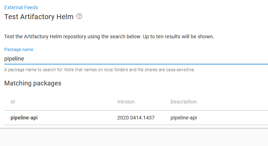Viewport: 268px width, 146px height.
Task: Click the case-sensitive note under the search field
Action: pos(99,70)
